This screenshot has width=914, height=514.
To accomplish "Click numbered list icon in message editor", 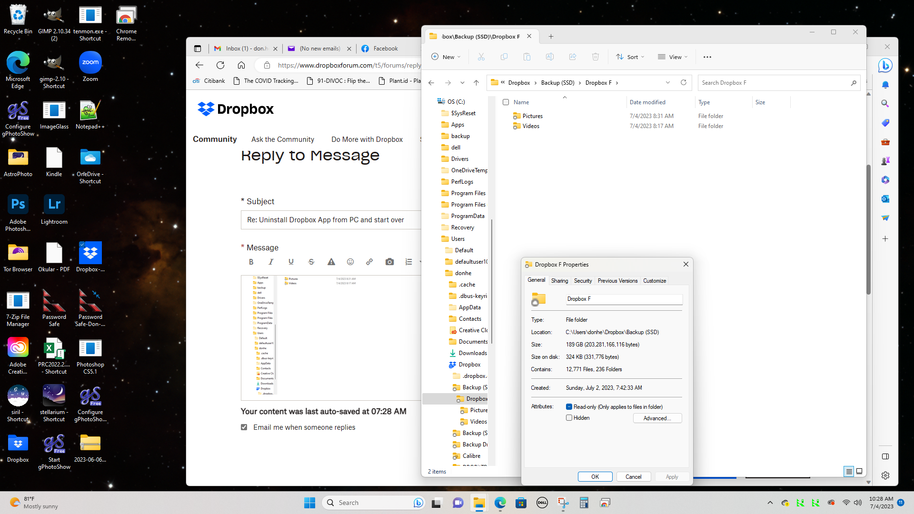I will (408, 262).
